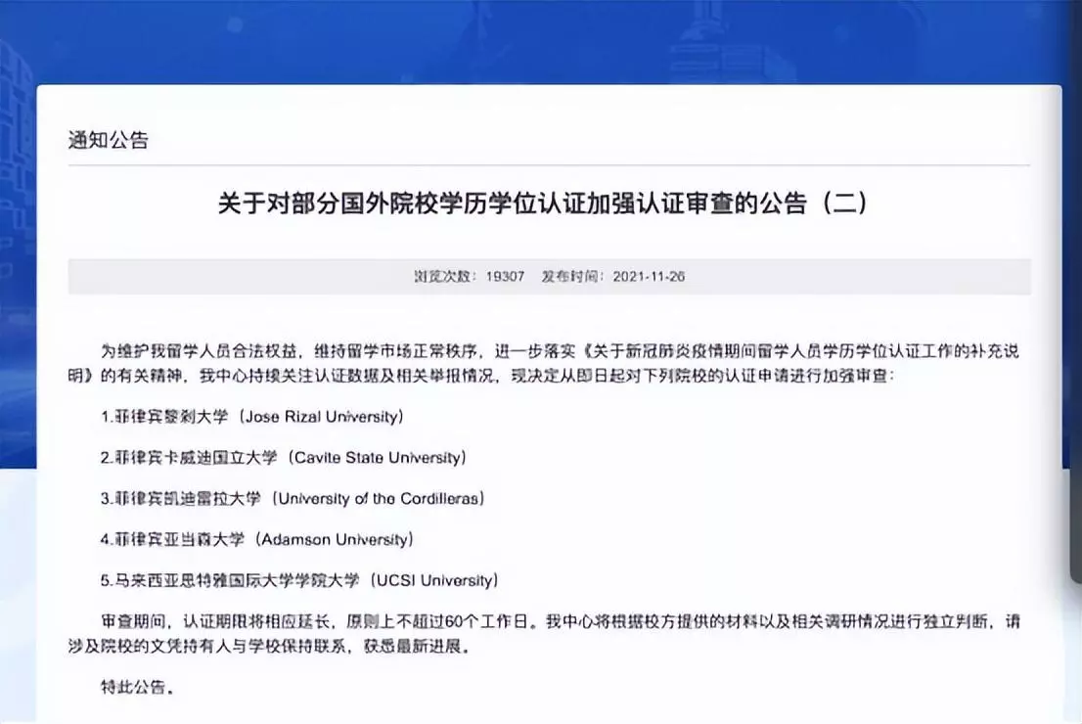Click list item Jose Rizal University
The height and width of the screenshot is (724, 1082).
pos(251,417)
